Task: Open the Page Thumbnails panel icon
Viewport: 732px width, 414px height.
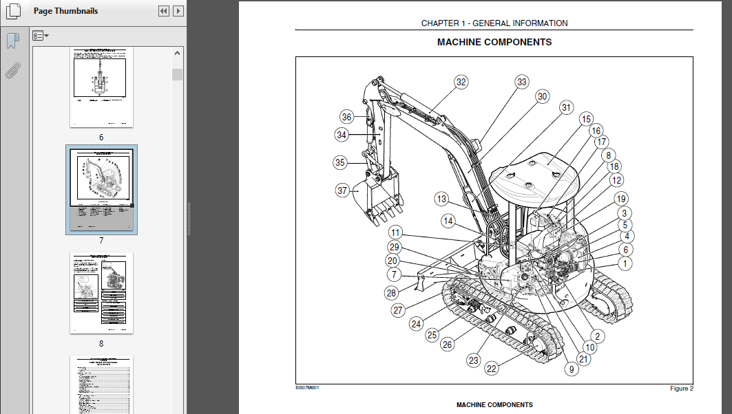Action: point(13,11)
